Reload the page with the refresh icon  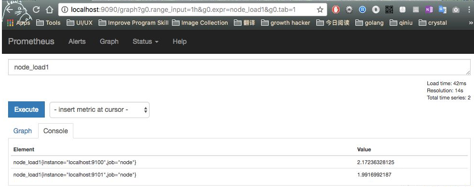coord(36,10)
